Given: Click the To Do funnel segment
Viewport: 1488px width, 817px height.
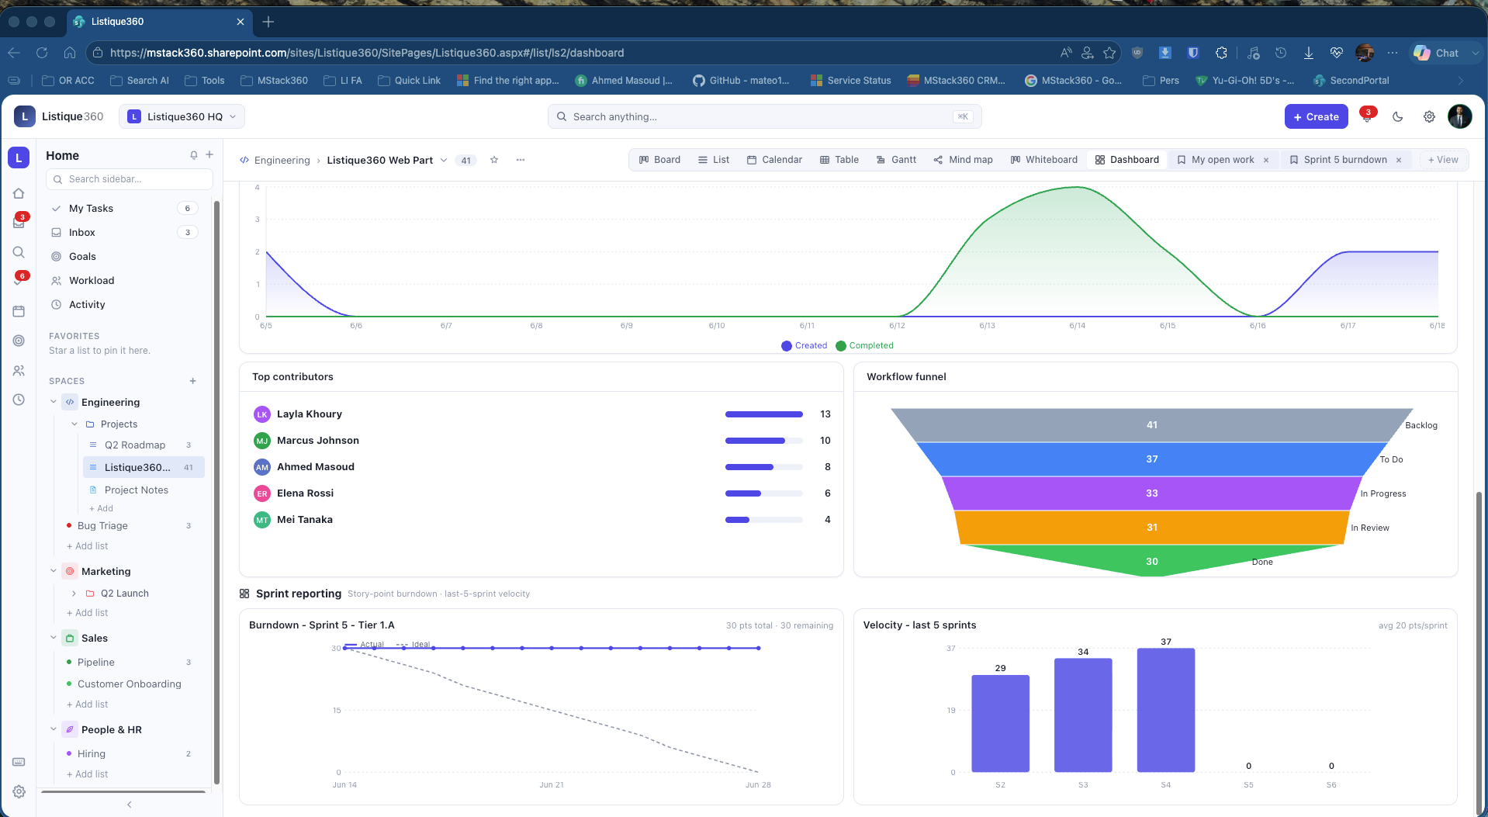Looking at the screenshot, I should click(1151, 459).
